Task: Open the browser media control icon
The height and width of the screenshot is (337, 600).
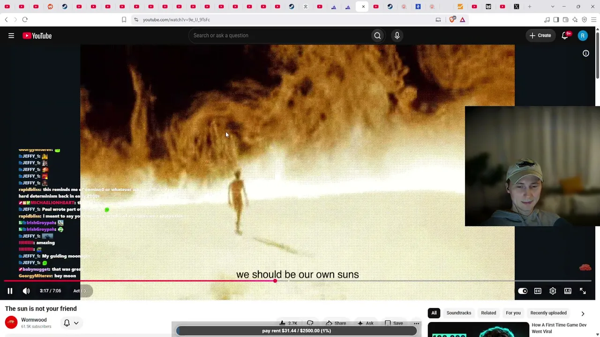Action: click(x=547, y=20)
